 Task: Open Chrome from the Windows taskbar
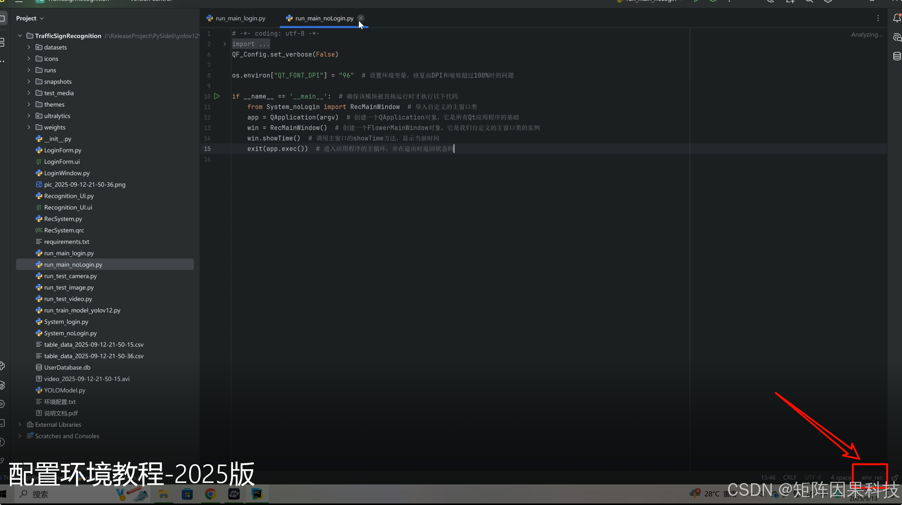tap(211, 494)
